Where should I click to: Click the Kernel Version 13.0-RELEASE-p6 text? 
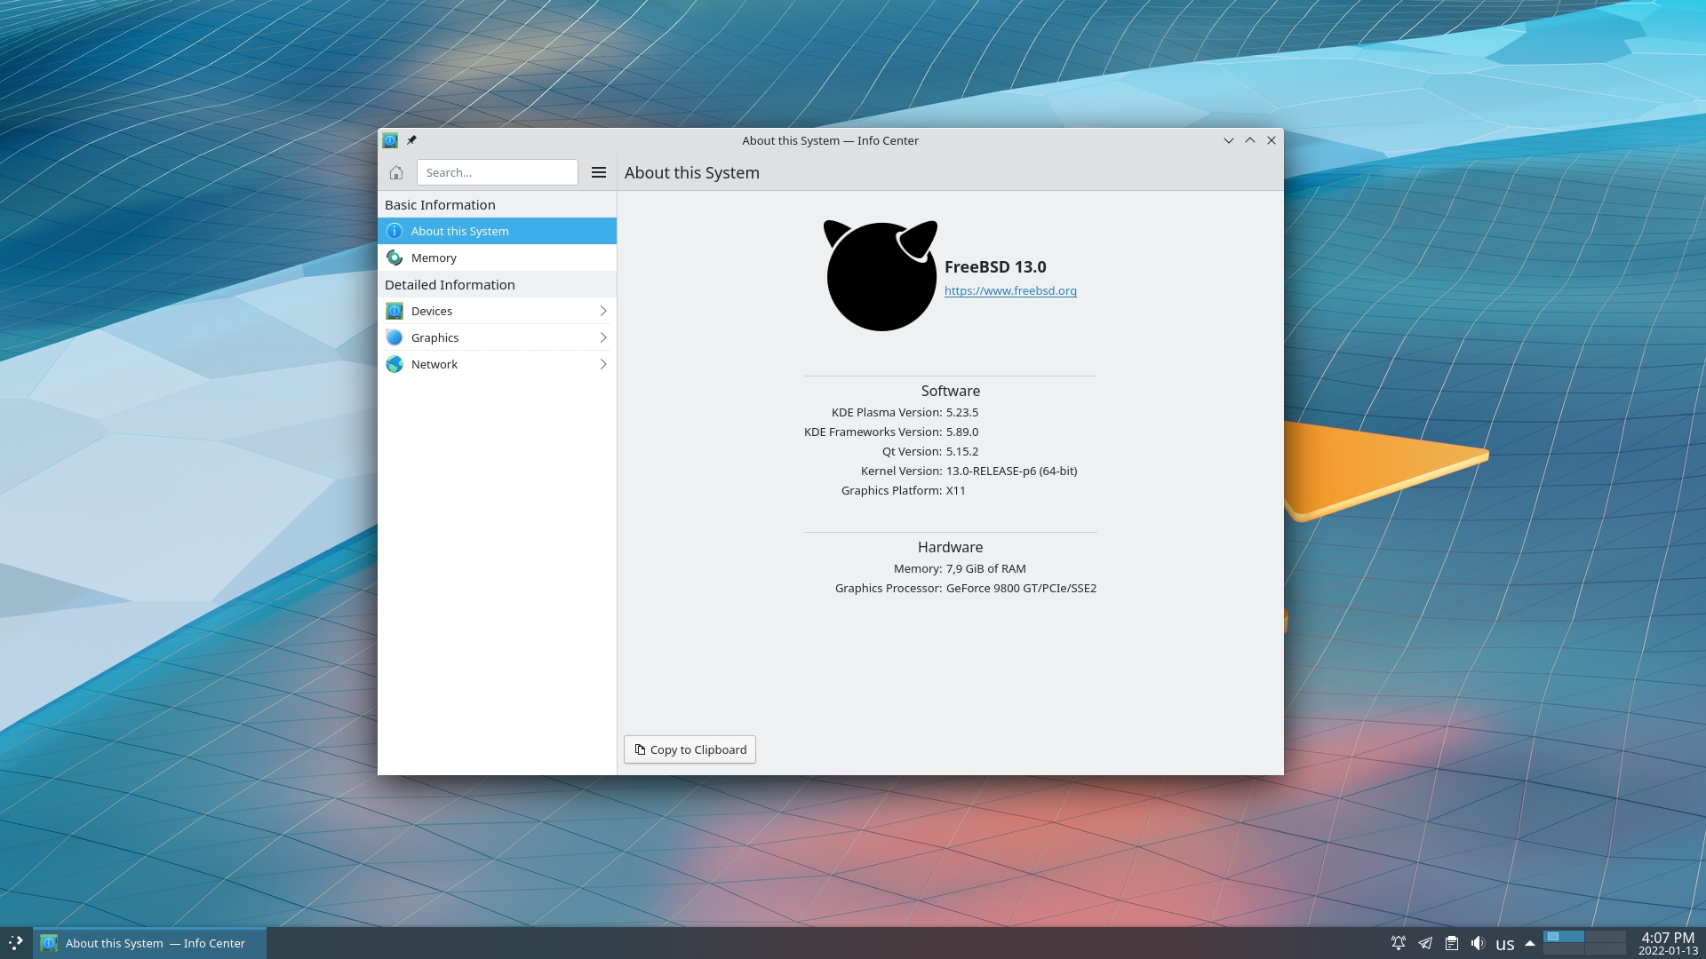pyautogui.click(x=1011, y=471)
